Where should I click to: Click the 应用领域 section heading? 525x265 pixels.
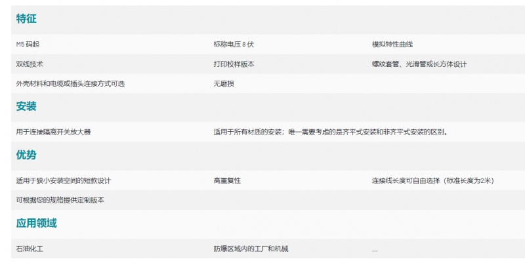36,224
